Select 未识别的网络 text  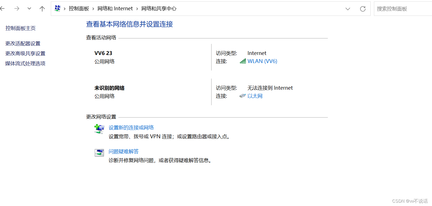[x=109, y=88]
